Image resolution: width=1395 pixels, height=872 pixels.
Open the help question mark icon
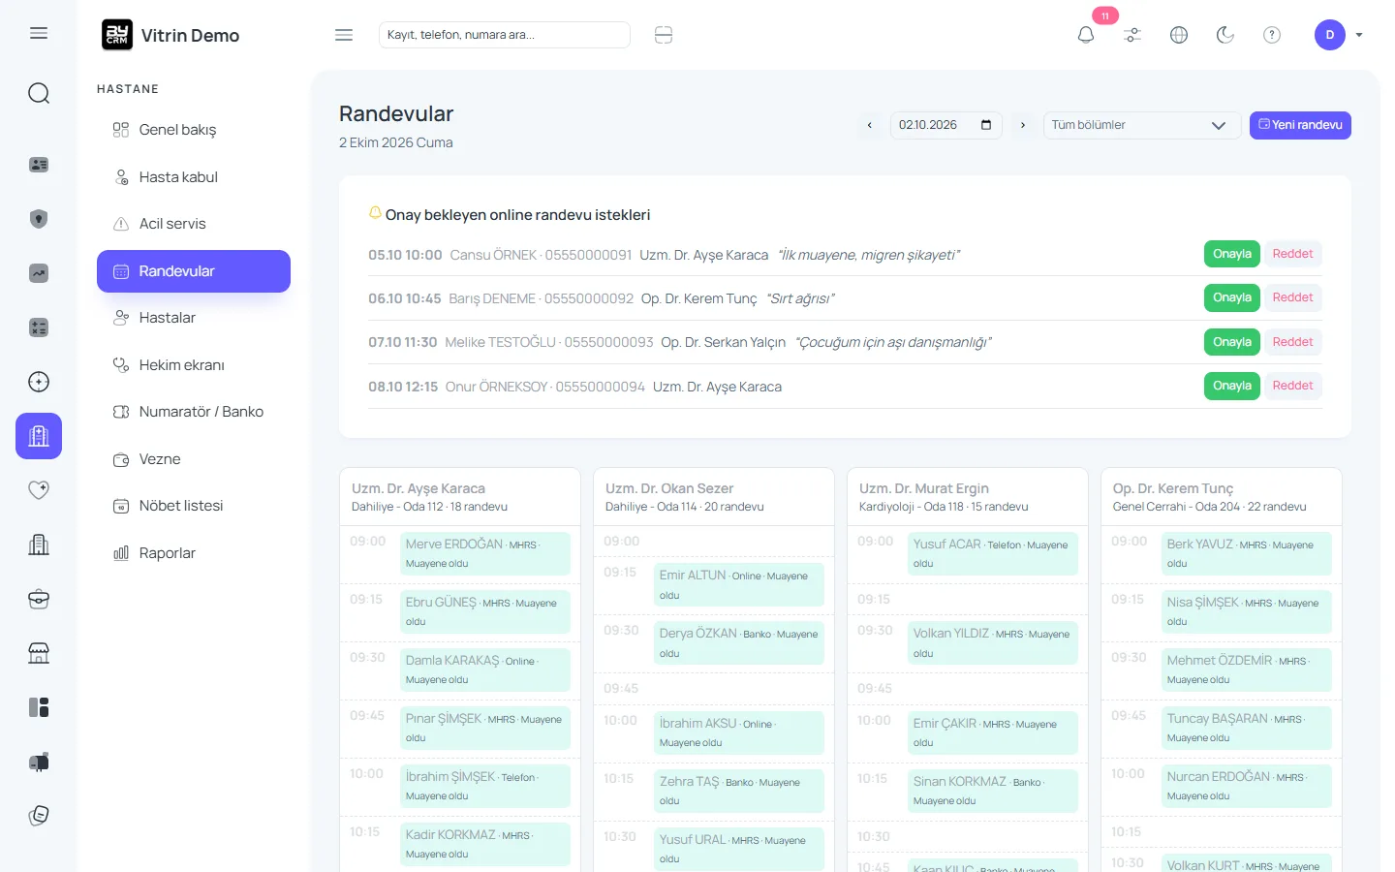click(x=1272, y=35)
